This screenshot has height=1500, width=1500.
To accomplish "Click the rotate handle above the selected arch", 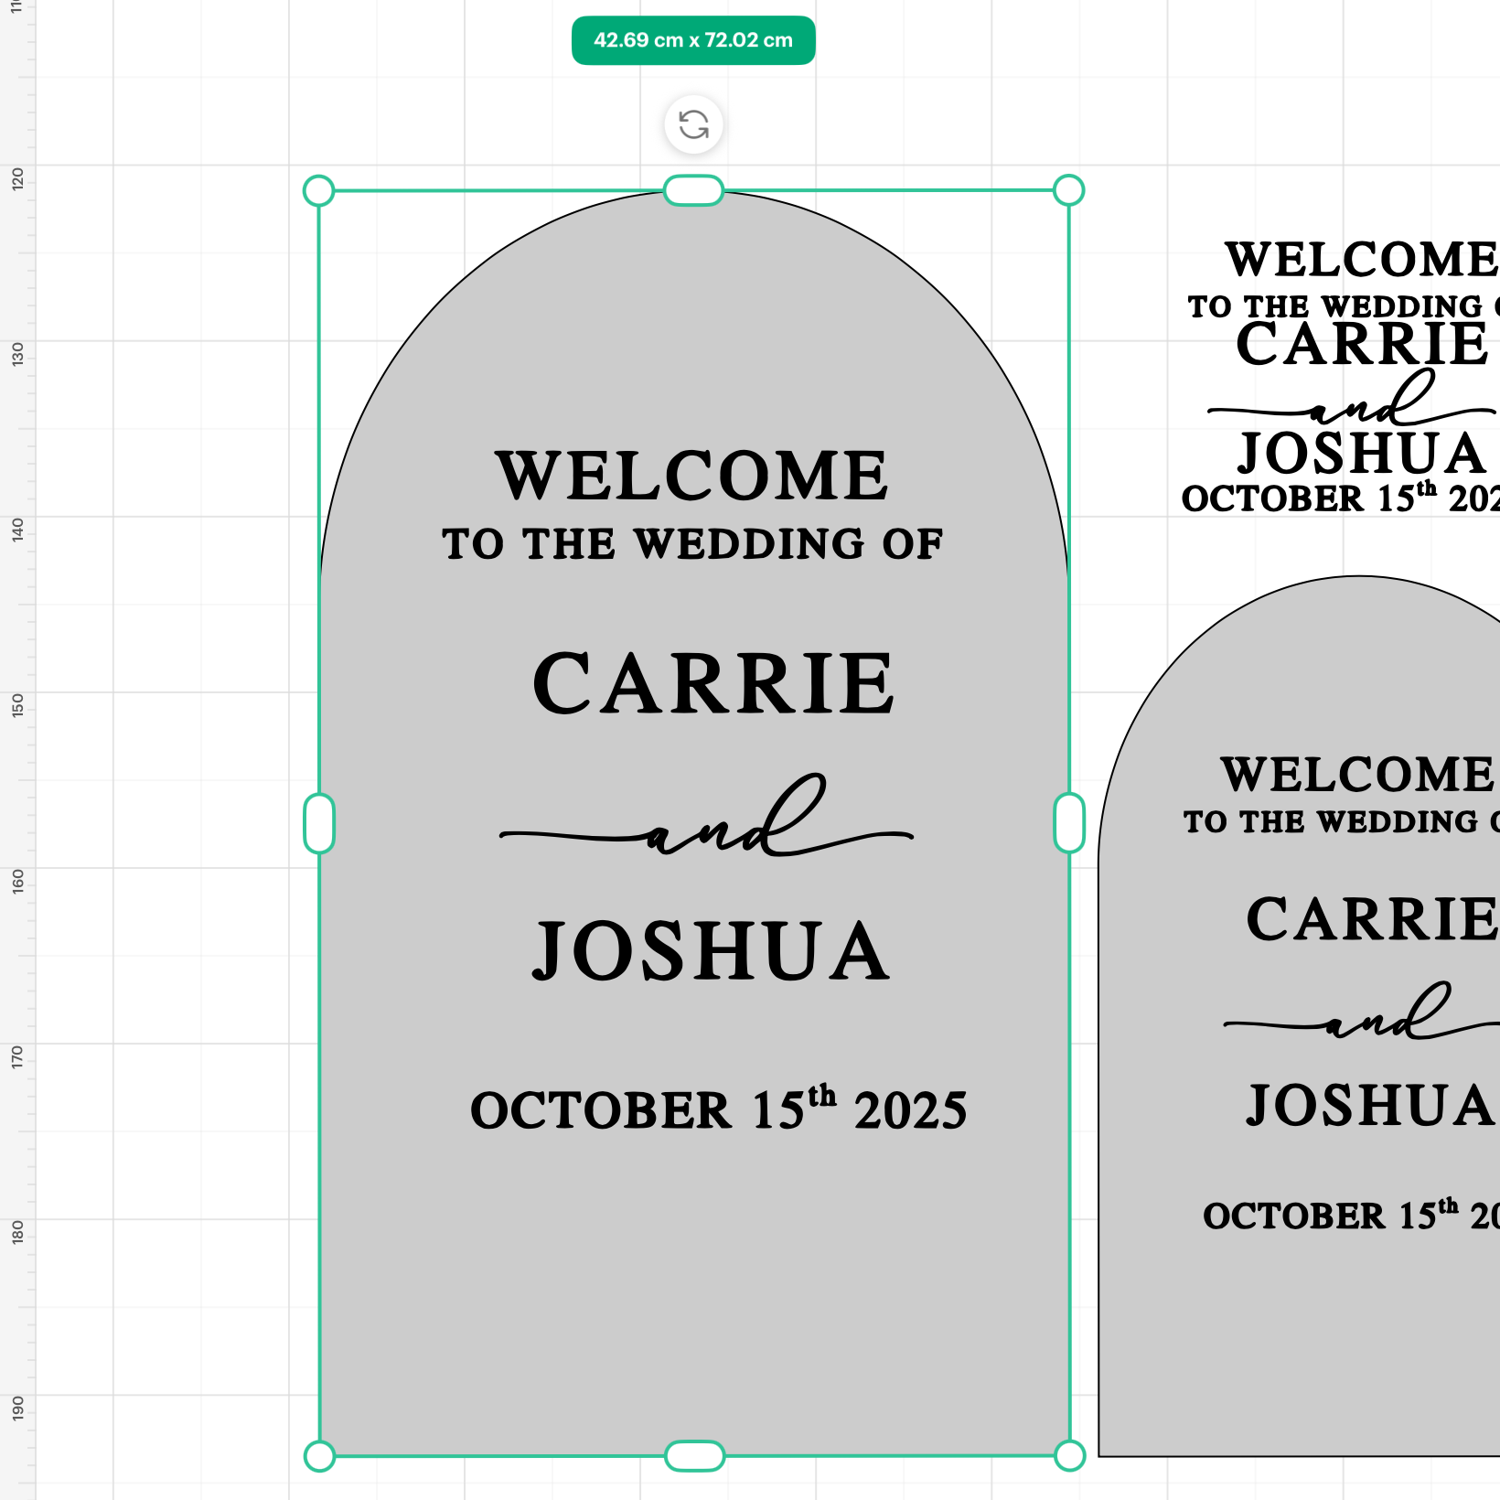I will click(693, 124).
